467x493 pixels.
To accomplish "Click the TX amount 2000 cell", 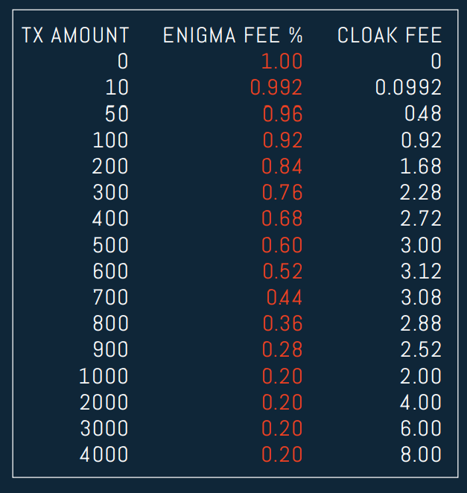I will 104,402.
